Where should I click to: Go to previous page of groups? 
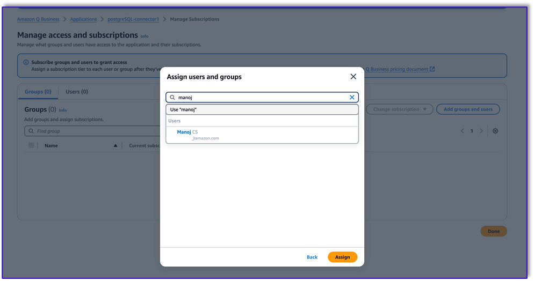(x=462, y=131)
